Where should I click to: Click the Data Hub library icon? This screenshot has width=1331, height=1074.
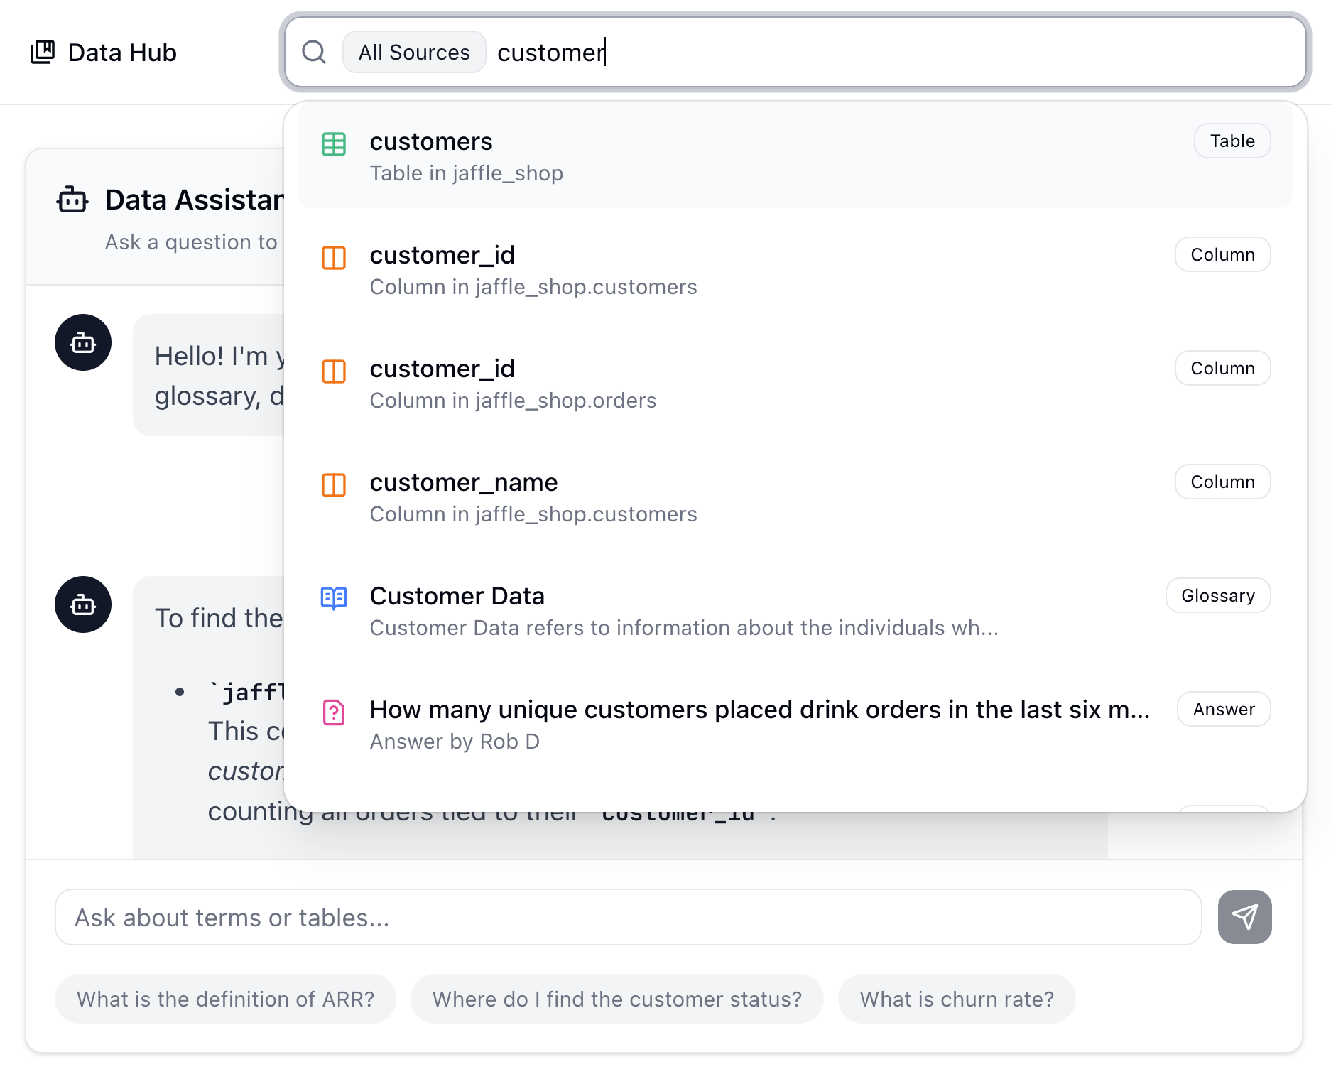point(43,52)
